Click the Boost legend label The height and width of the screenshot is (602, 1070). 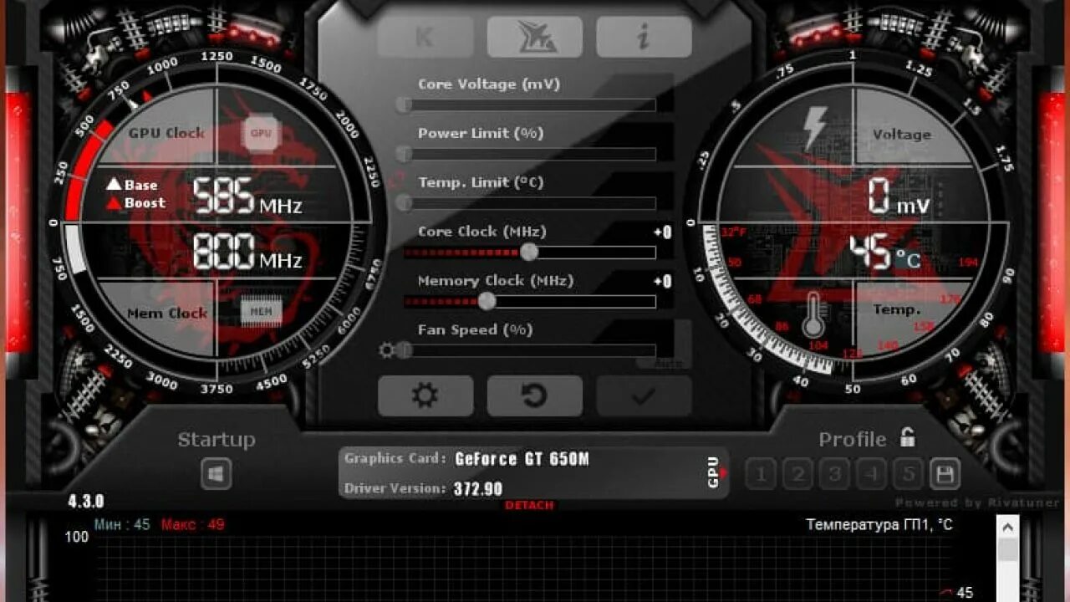click(145, 202)
